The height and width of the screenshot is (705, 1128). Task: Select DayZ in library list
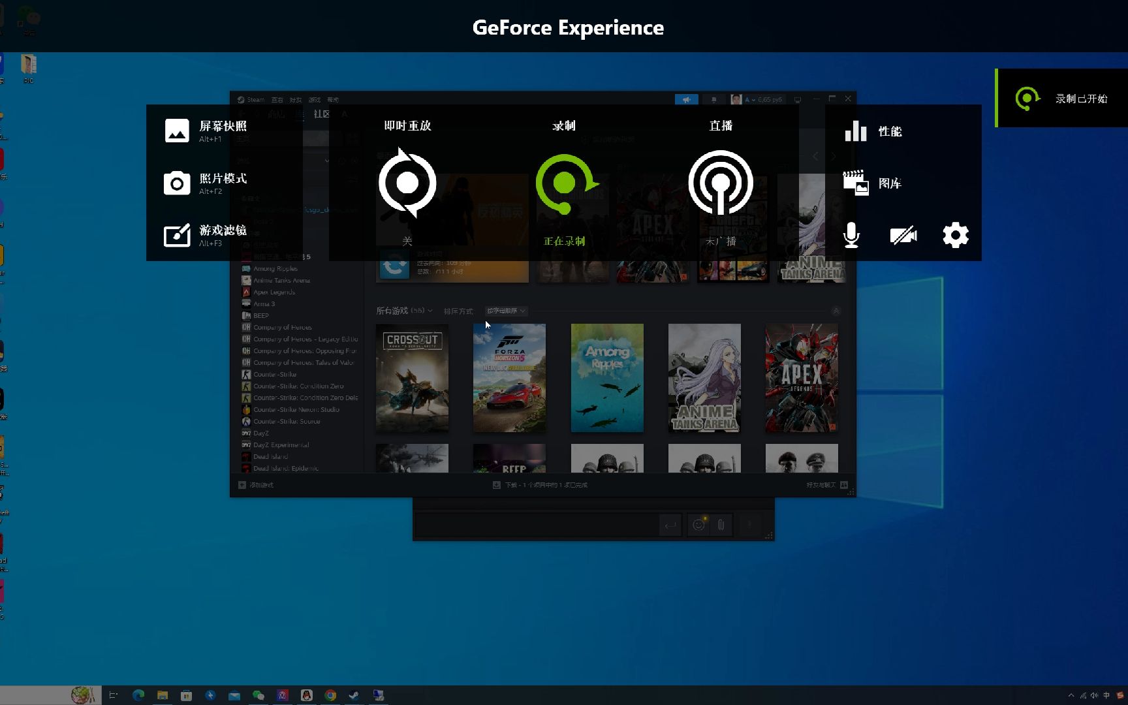261,433
